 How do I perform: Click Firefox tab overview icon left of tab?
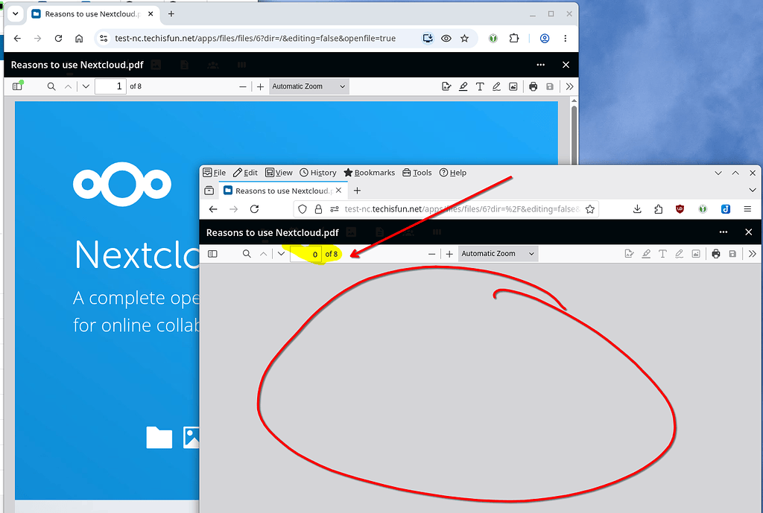(x=209, y=191)
